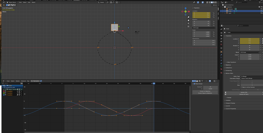Open the Marker menu in graph editor
Viewport: 263px width, 133px height.
pos(18,81)
